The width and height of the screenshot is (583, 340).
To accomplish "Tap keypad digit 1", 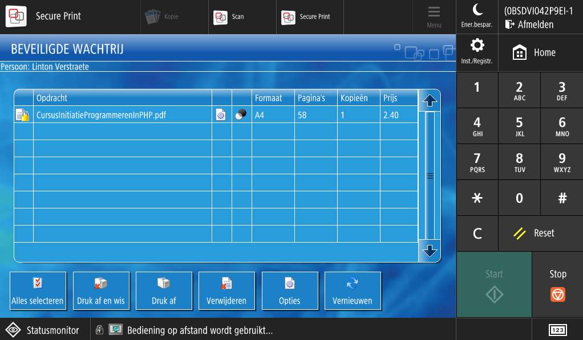I will (x=477, y=90).
